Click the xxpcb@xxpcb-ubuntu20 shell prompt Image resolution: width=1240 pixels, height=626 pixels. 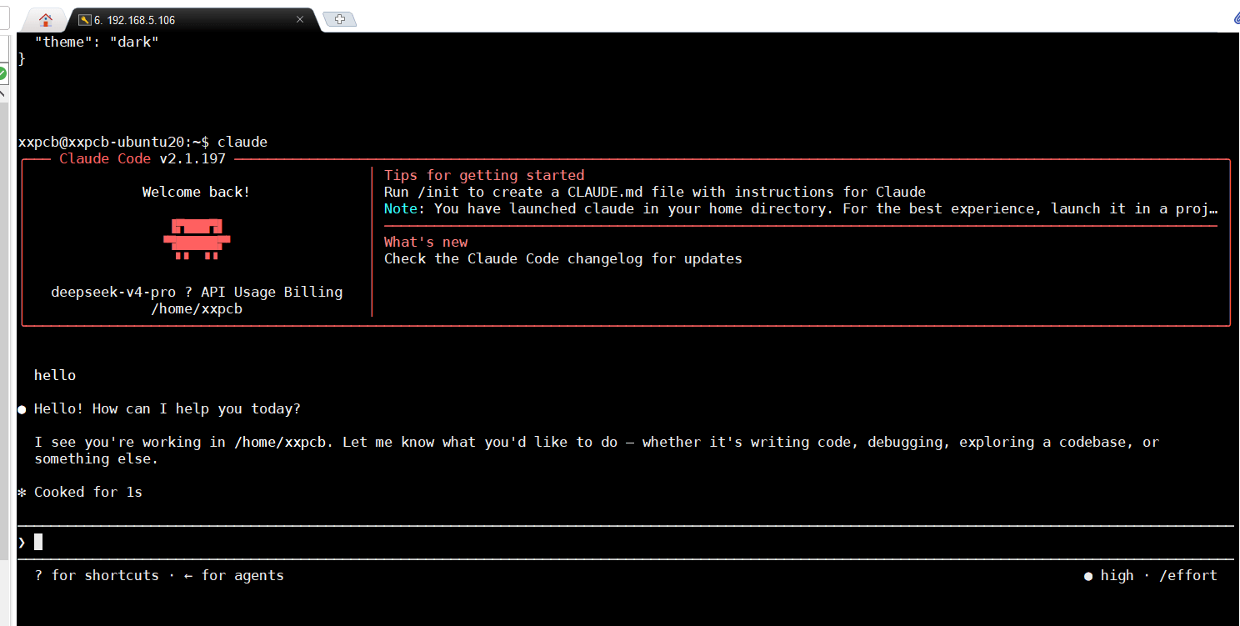(x=114, y=142)
